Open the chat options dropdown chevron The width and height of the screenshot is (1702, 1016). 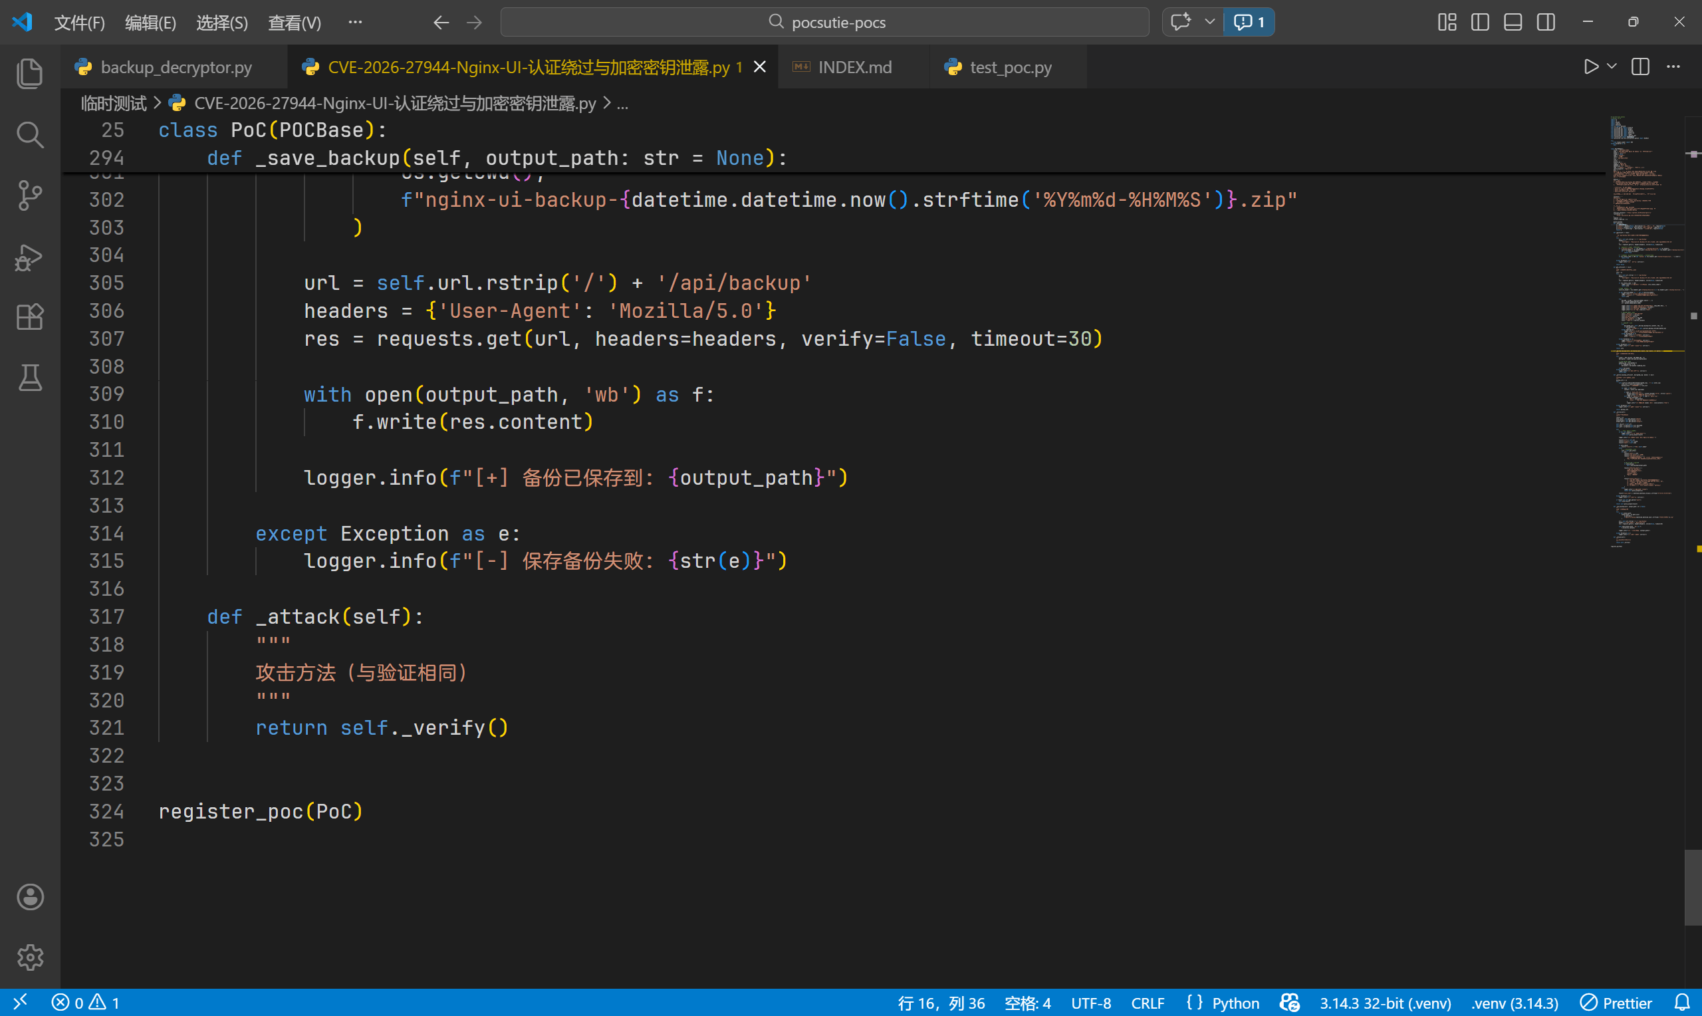pos(1209,22)
